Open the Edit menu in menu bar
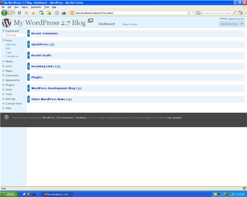This screenshot has width=247, height=197. pos(9,7)
